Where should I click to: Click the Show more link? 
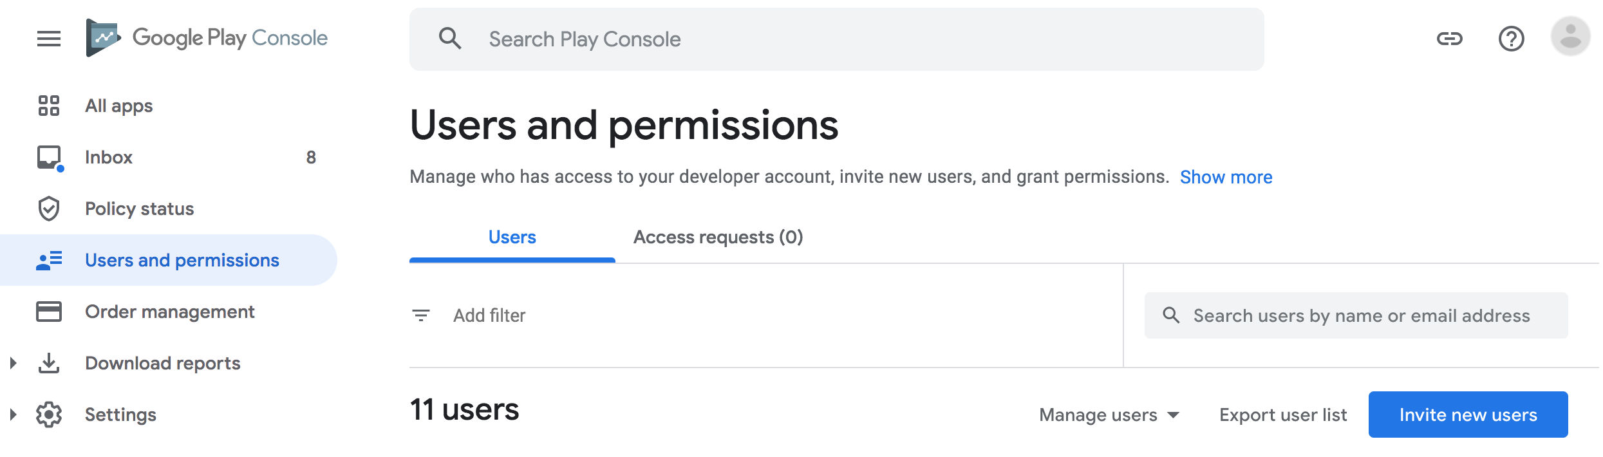(x=1226, y=177)
